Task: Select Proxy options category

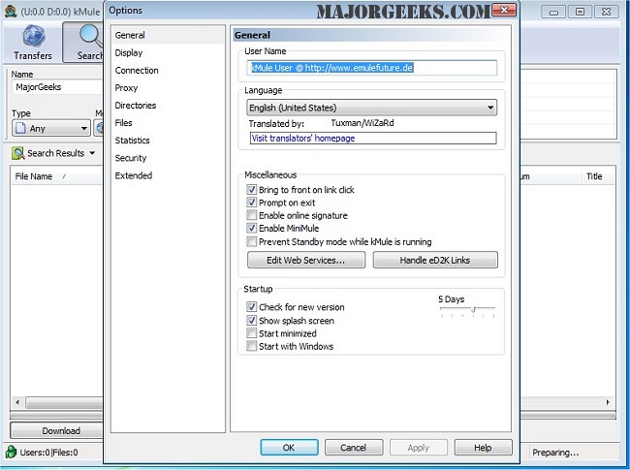Action: [x=126, y=88]
